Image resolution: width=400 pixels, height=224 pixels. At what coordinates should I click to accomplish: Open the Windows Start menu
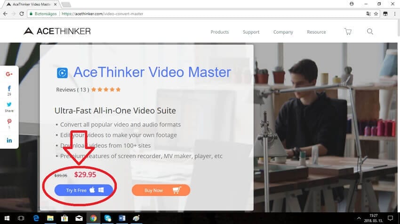7,218
